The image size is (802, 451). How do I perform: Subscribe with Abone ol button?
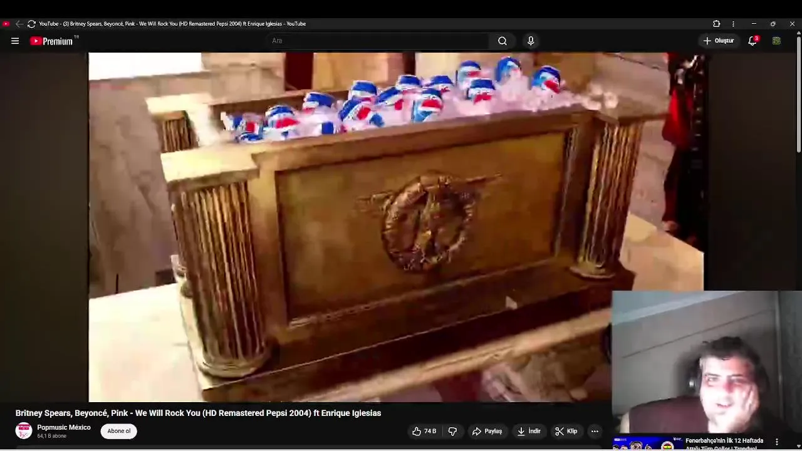(x=118, y=431)
